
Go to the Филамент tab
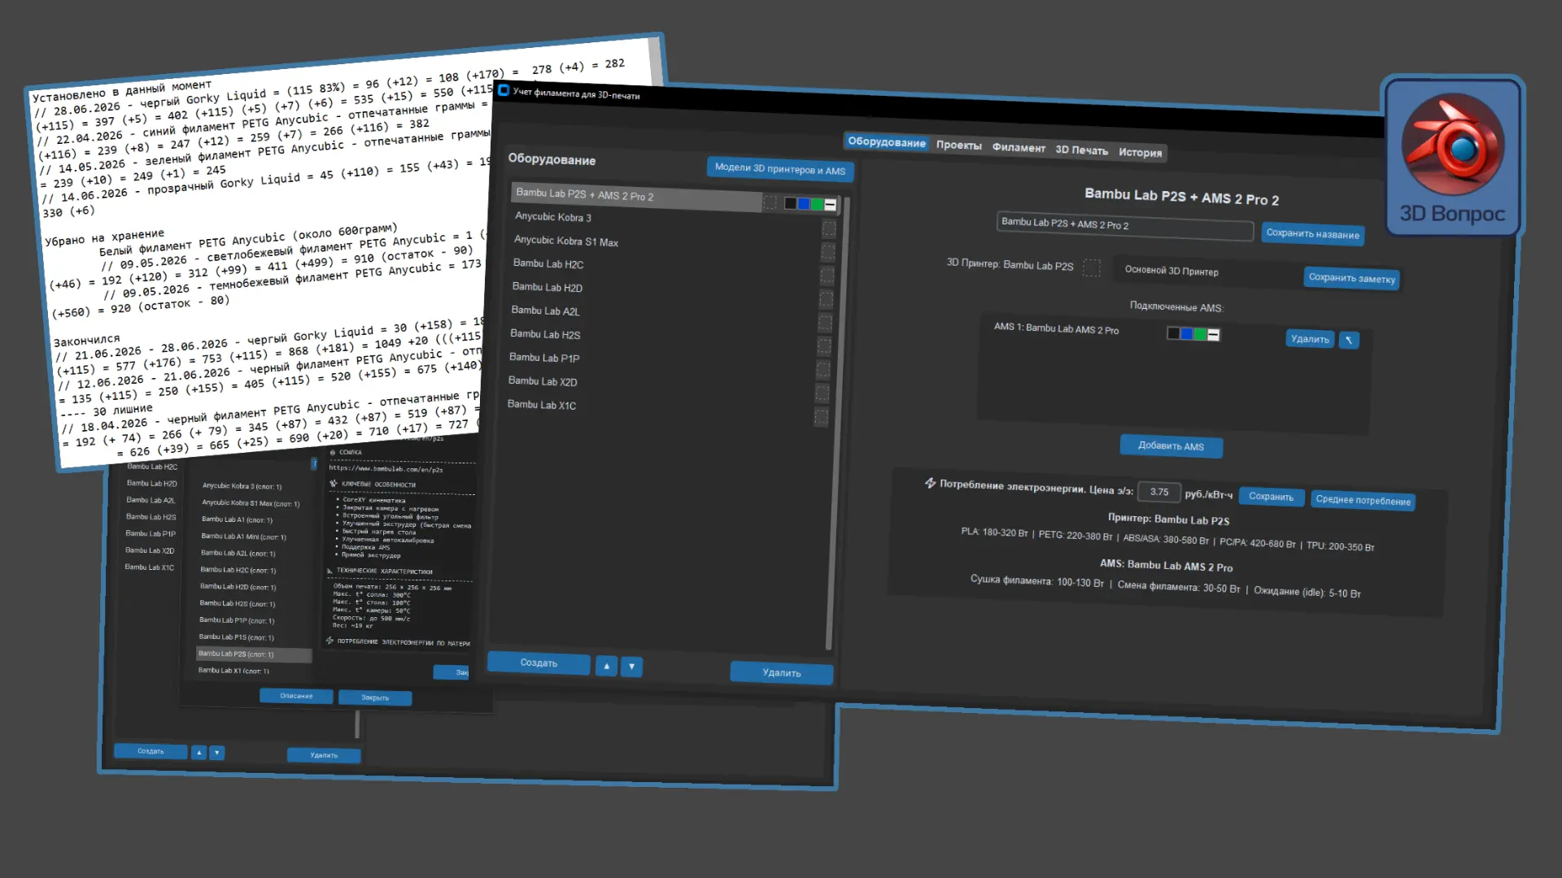1019,147
